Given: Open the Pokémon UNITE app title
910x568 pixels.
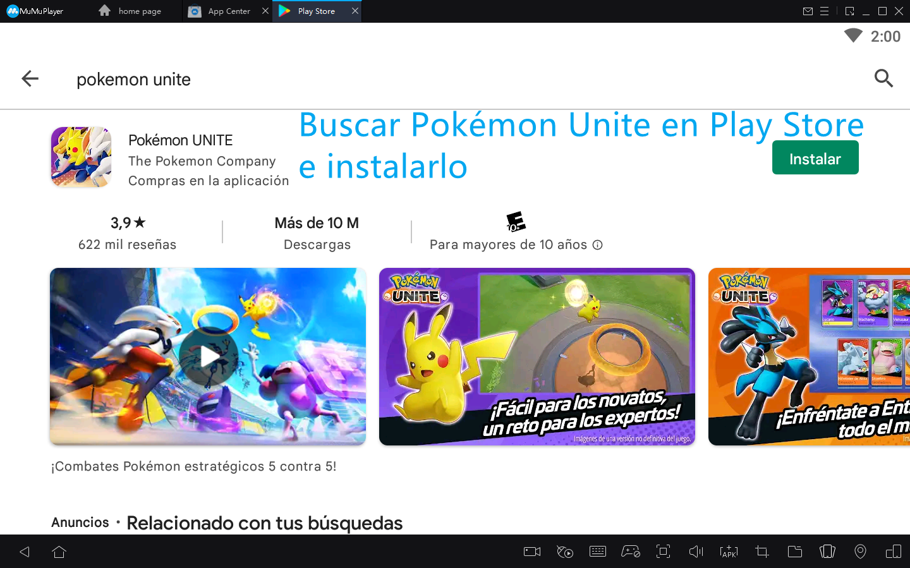Looking at the screenshot, I should pyautogui.click(x=180, y=140).
